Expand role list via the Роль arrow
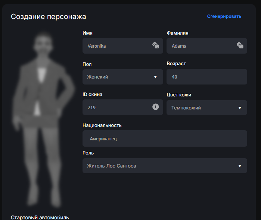Image resolution: width=261 pixels, height=220 pixels. pyautogui.click(x=240, y=166)
